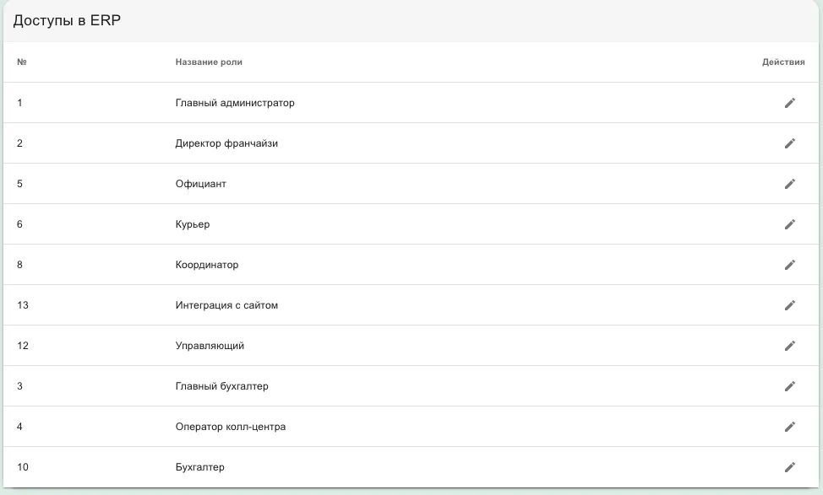
Task: Select the Управляющий role name text
Action: coord(210,346)
